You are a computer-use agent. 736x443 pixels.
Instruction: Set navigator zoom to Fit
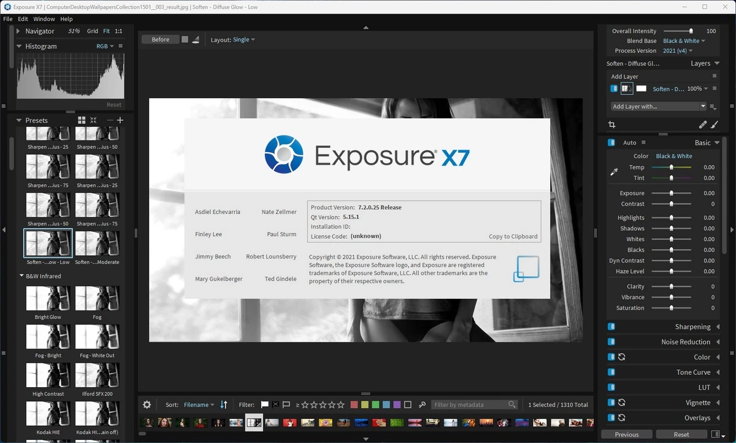point(107,31)
